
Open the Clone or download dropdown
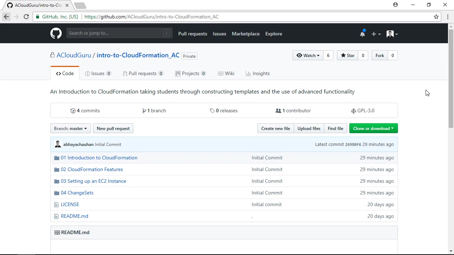[x=373, y=128]
